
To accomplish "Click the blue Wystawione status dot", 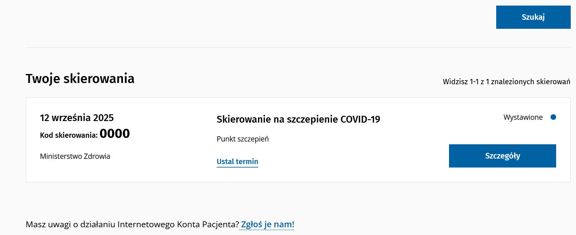I will click(x=553, y=117).
